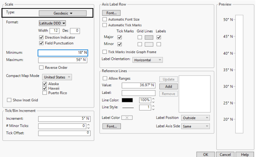
Task: Click the Minimum value field
Action: coord(63,53)
